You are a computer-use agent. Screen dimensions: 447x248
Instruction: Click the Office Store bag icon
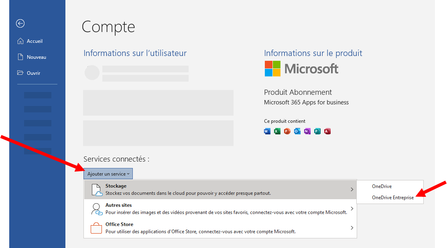coord(96,228)
